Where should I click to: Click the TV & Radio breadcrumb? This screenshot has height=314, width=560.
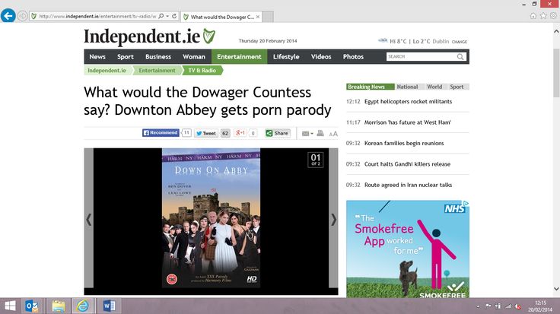click(x=202, y=70)
